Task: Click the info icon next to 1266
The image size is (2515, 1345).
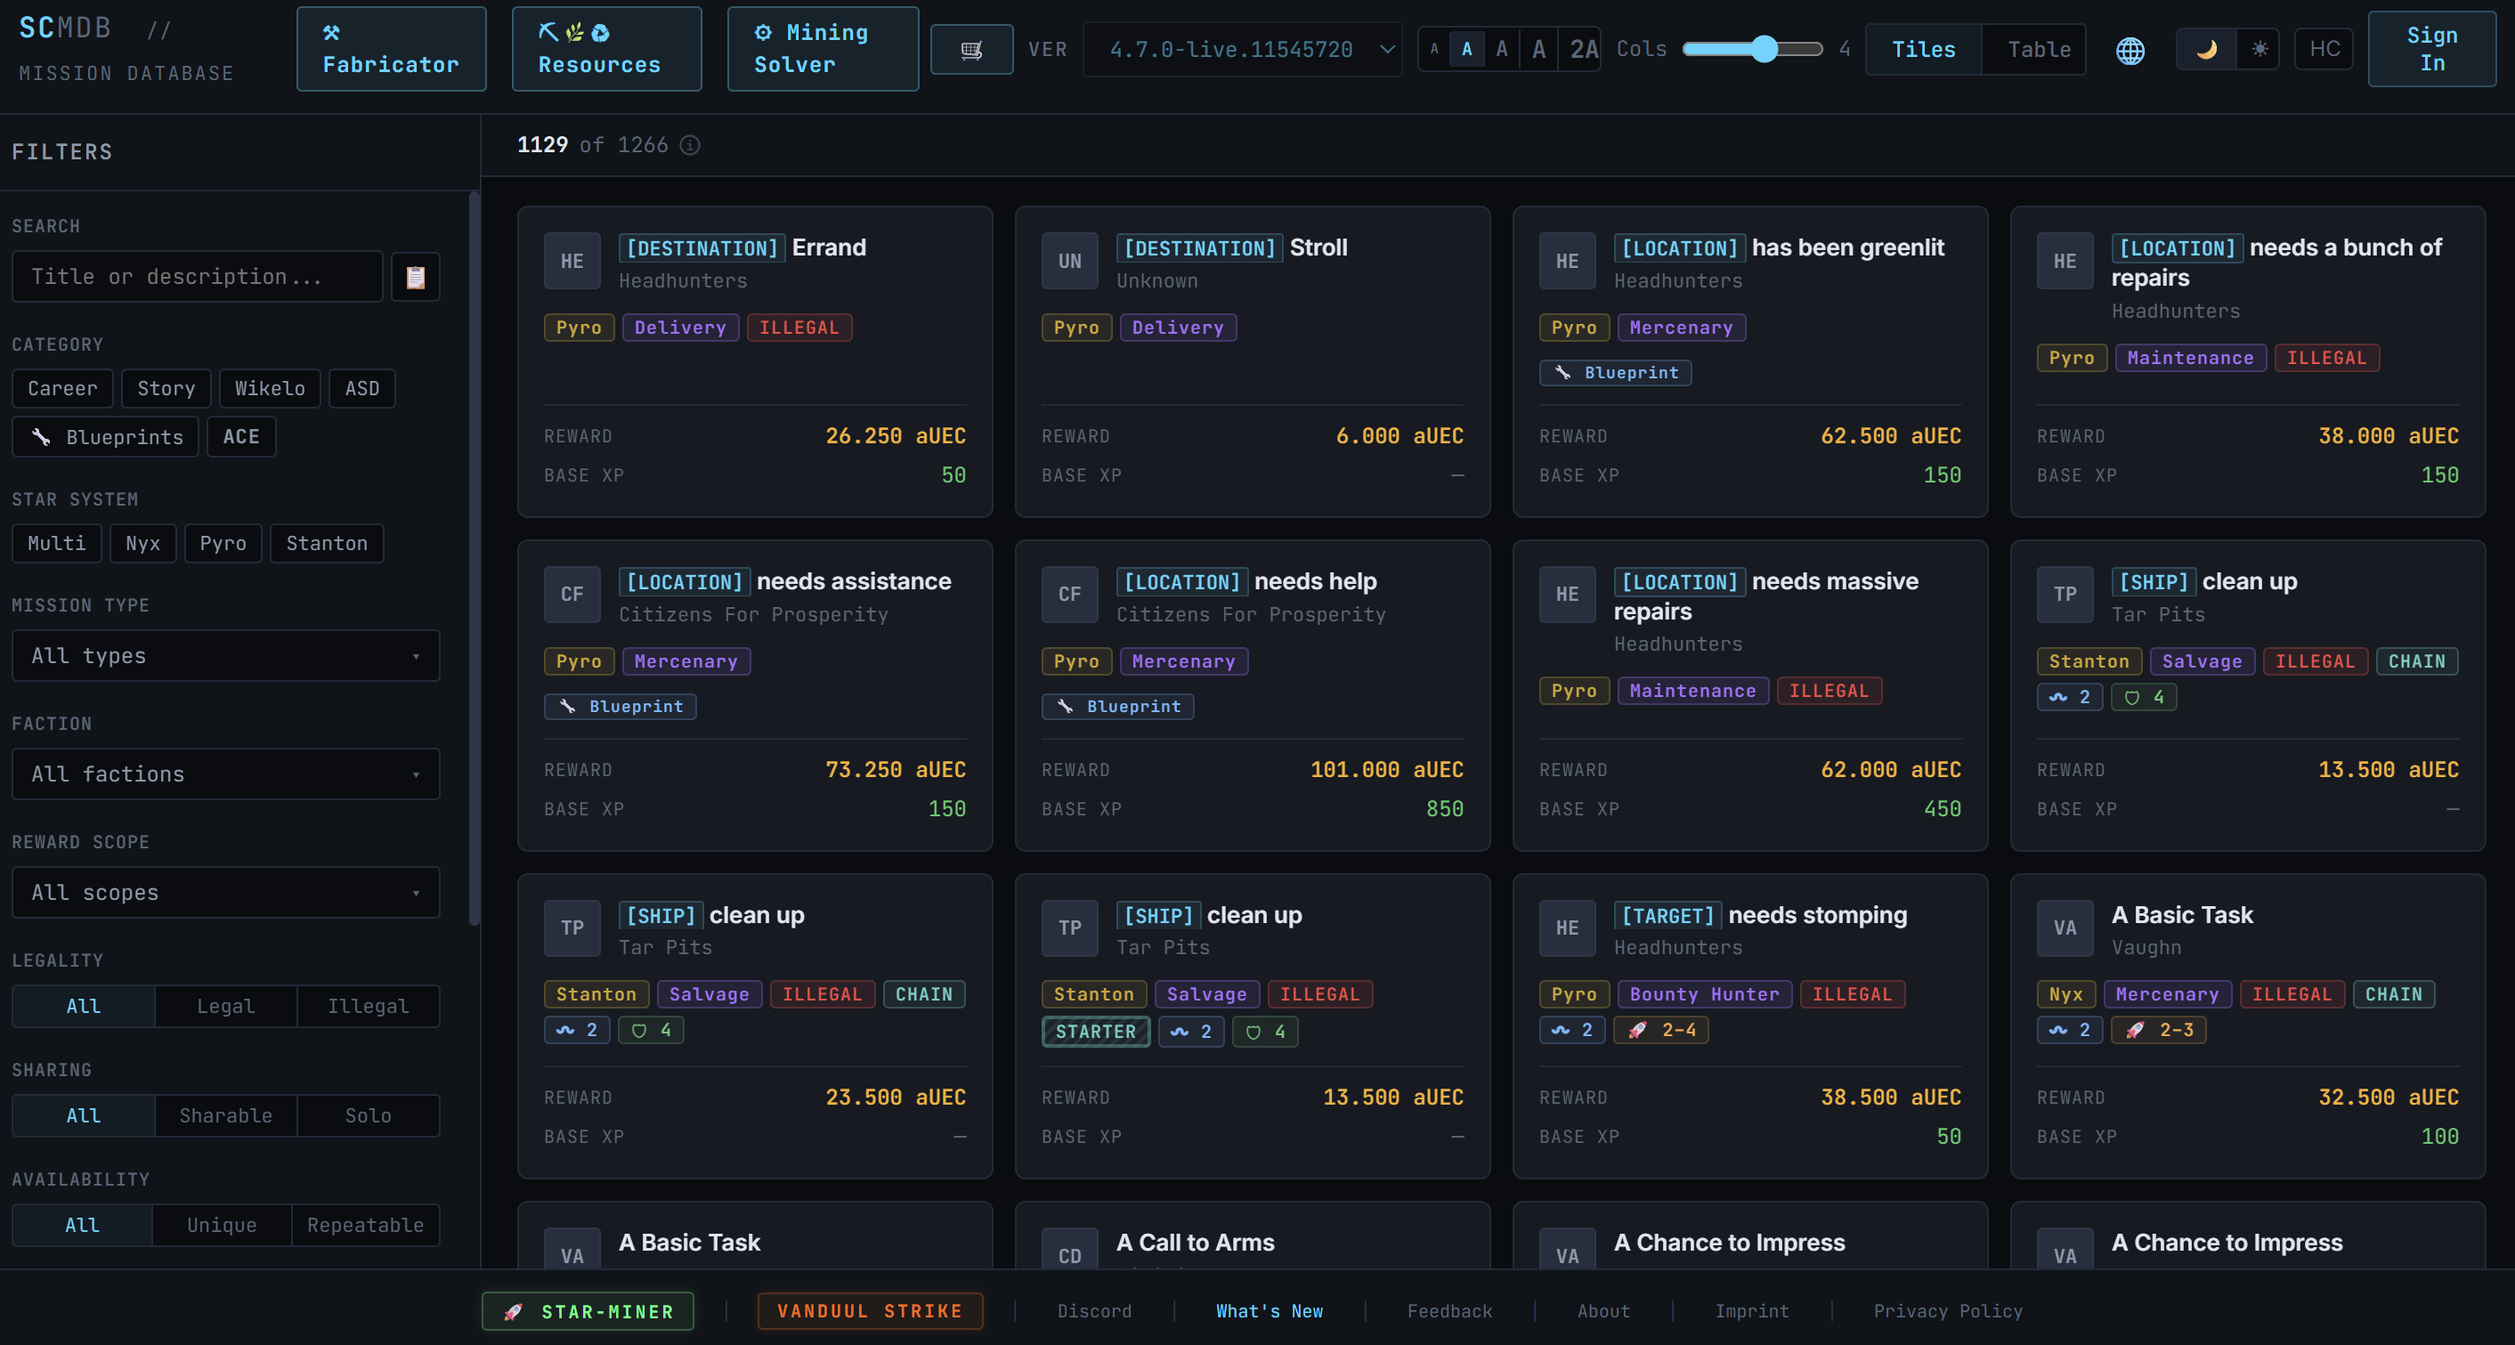Action: click(x=689, y=145)
